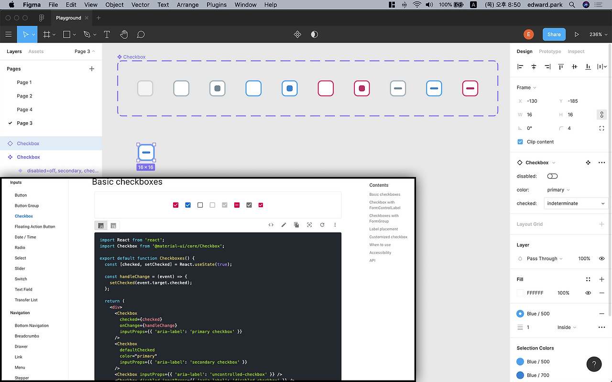Select the Frame tool

(x=47, y=34)
